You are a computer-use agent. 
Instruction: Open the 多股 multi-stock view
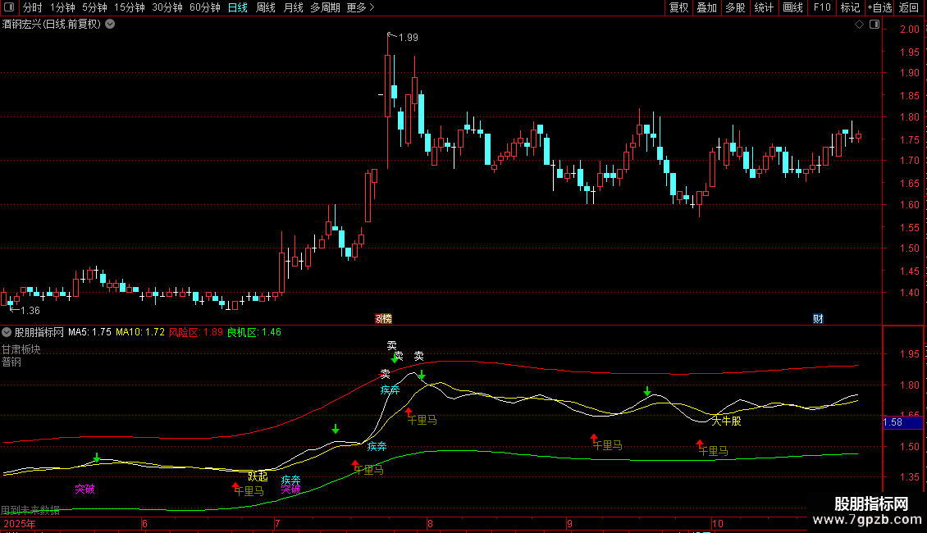coord(735,7)
